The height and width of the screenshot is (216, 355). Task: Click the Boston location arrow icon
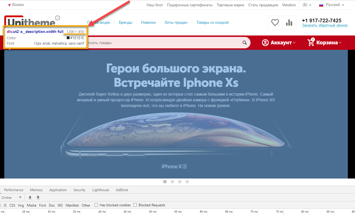[x=9, y=5]
